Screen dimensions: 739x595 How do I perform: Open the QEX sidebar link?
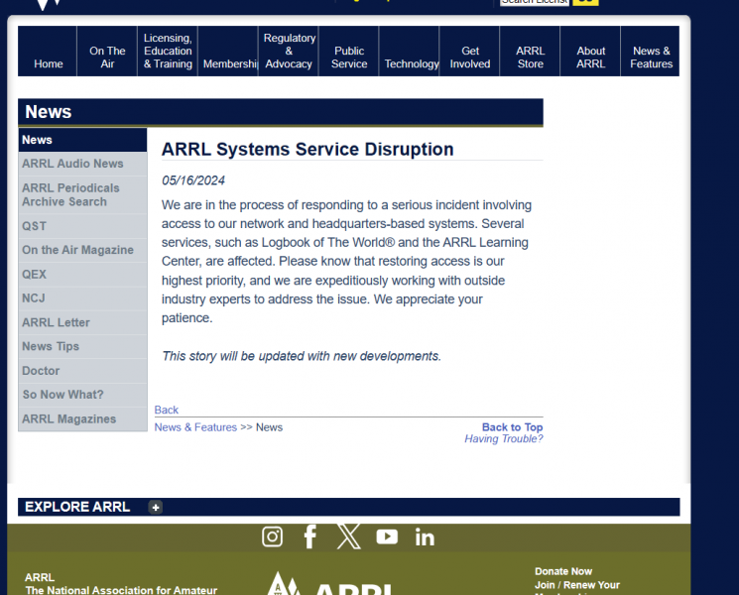[x=82, y=274]
